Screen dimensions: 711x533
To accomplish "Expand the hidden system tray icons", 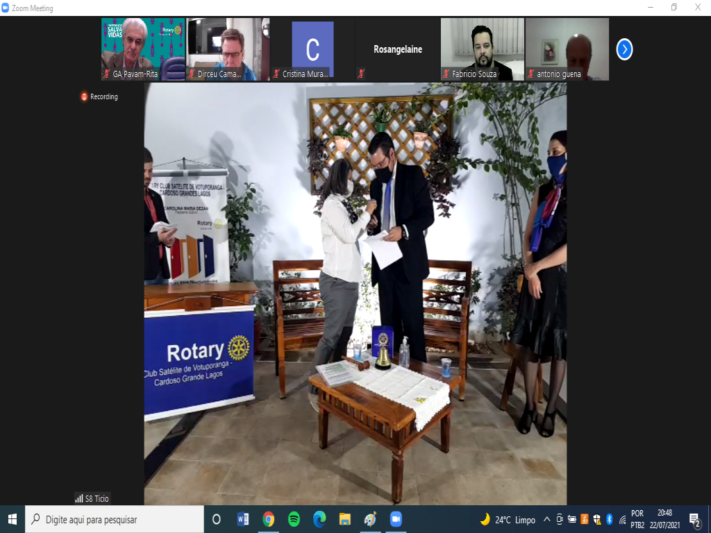I will click(x=547, y=519).
